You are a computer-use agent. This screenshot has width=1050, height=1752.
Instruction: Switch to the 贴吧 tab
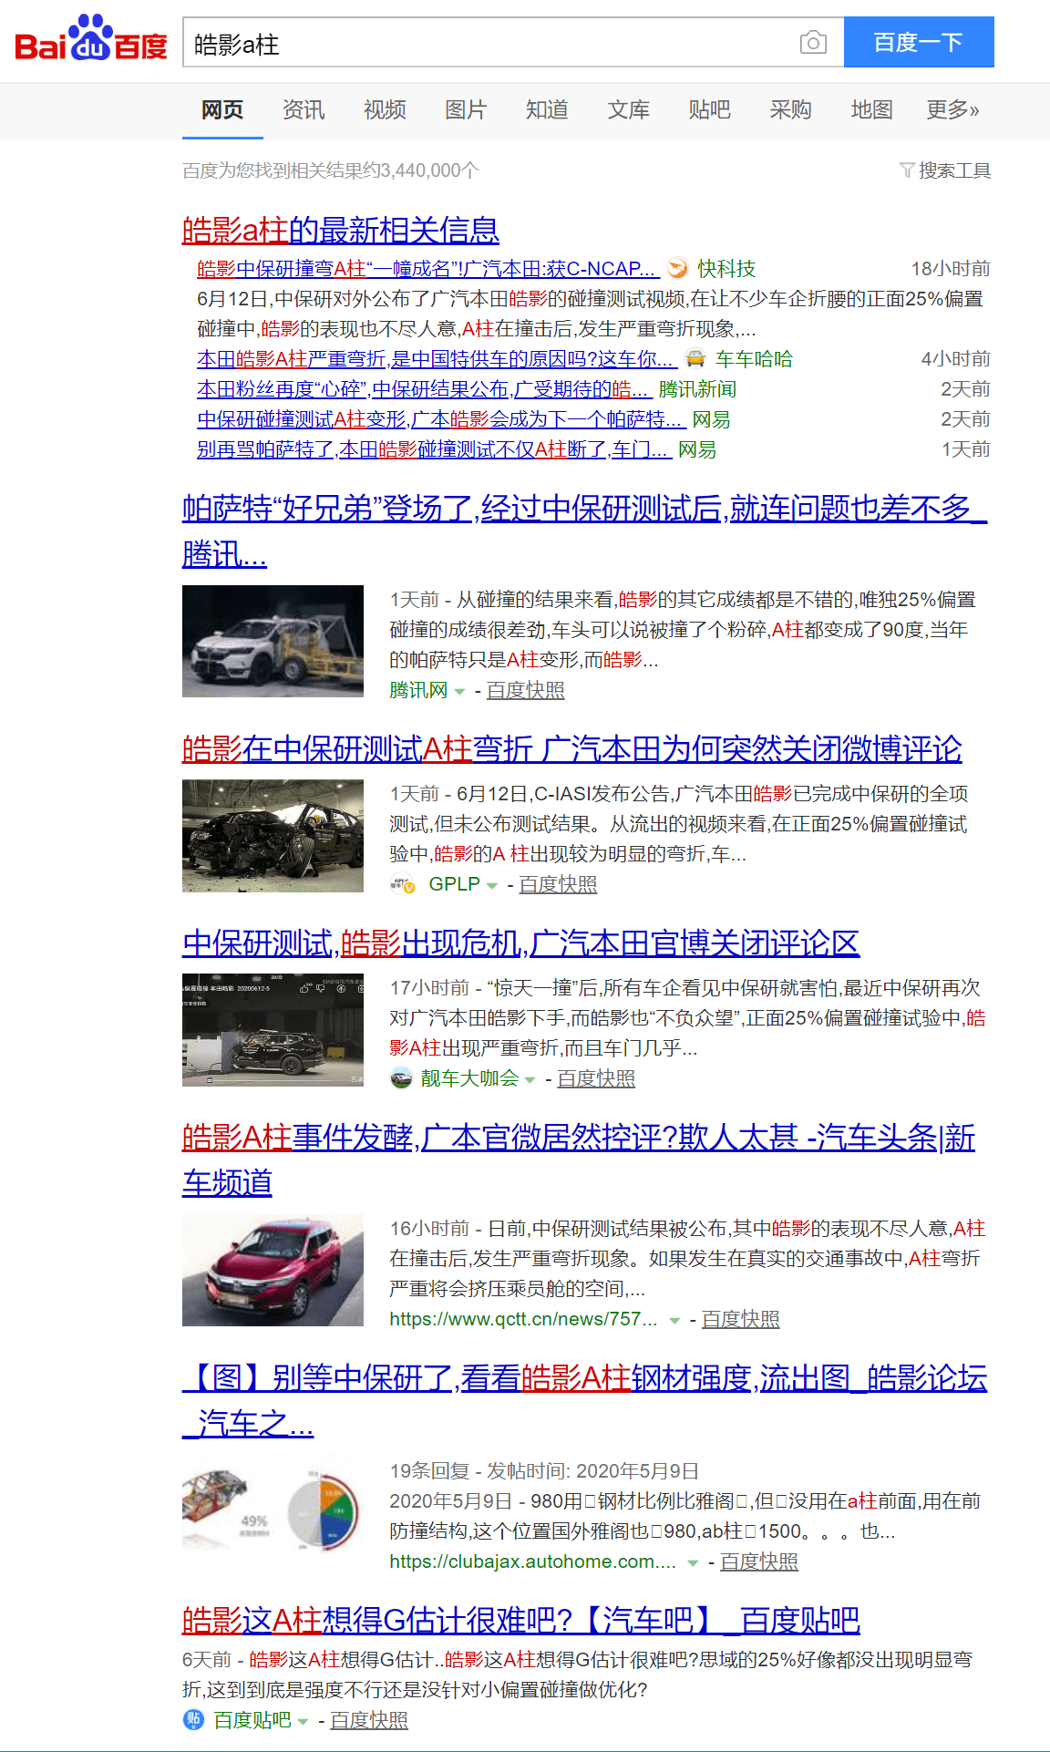710,110
